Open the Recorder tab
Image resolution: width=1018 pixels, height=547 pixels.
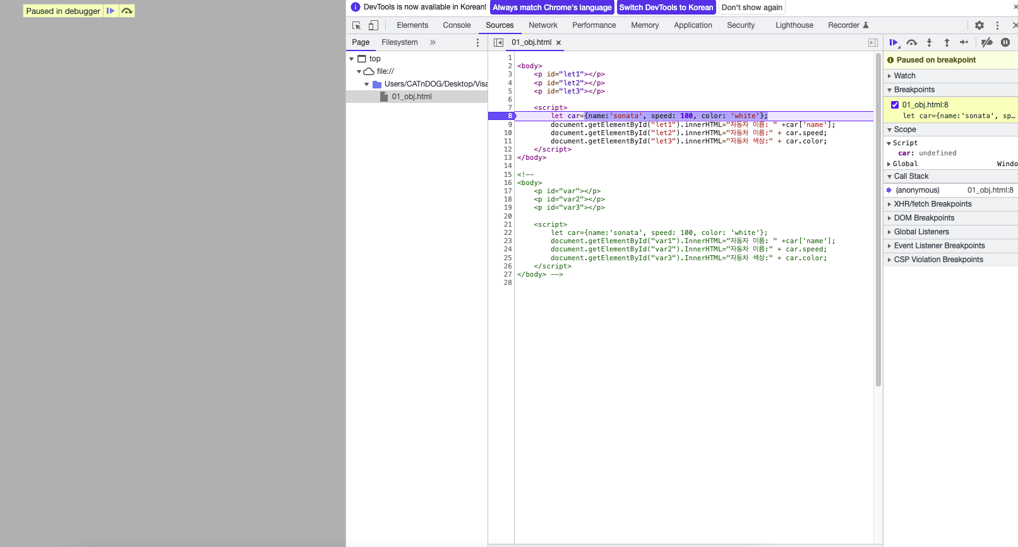[x=848, y=25]
